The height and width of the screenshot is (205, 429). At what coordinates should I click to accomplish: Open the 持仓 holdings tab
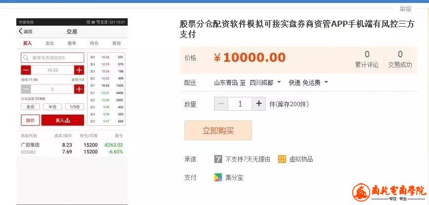click(94, 43)
